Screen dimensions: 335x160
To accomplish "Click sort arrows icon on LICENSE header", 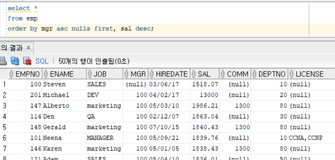I will tap(292, 74).
